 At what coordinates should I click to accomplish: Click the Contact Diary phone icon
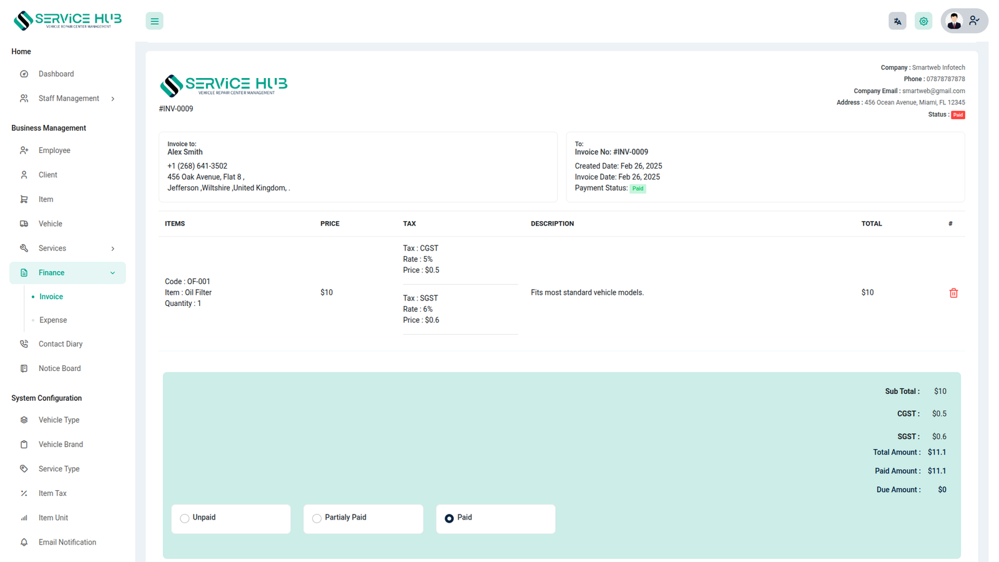24,344
